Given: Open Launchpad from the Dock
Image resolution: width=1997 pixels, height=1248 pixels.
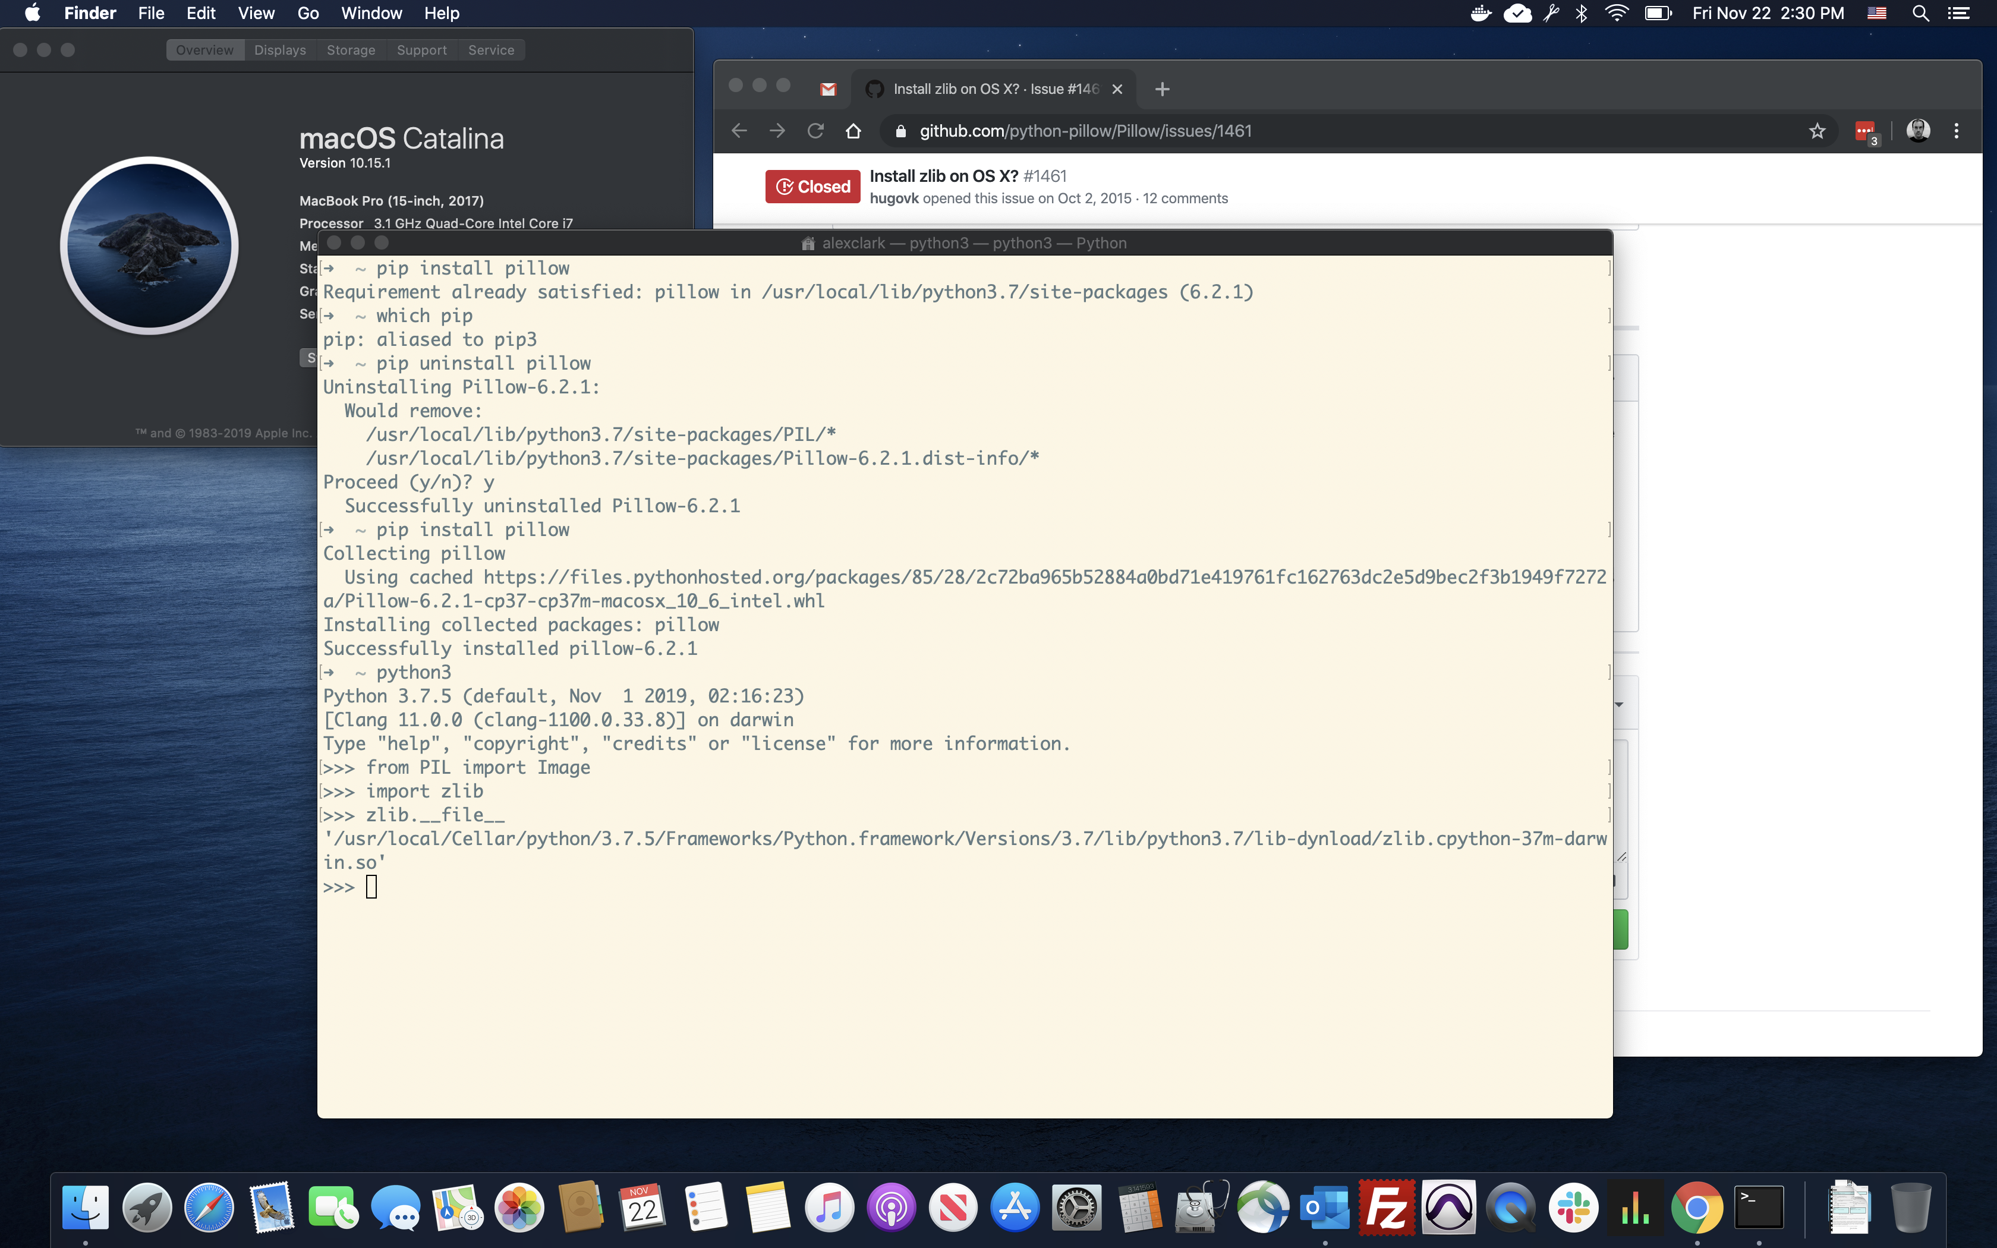Looking at the screenshot, I should [x=147, y=1208].
